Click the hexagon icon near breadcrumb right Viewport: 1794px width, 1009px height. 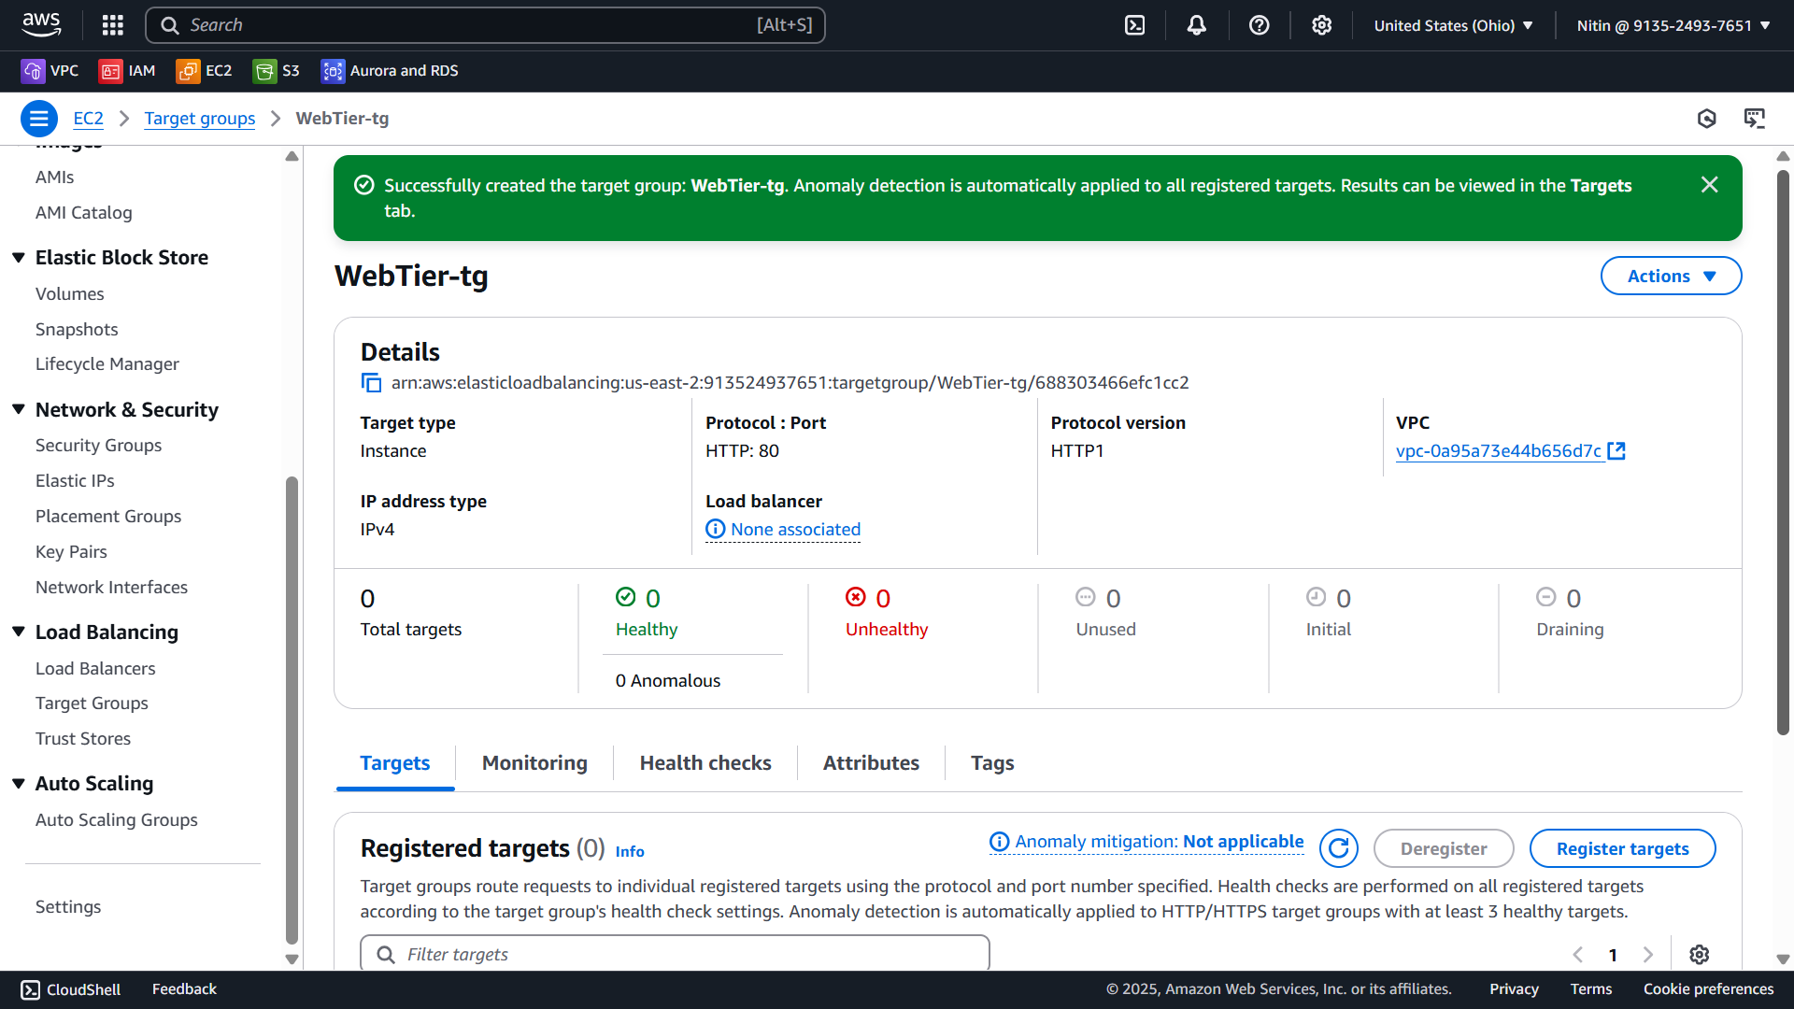point(1706,119)
